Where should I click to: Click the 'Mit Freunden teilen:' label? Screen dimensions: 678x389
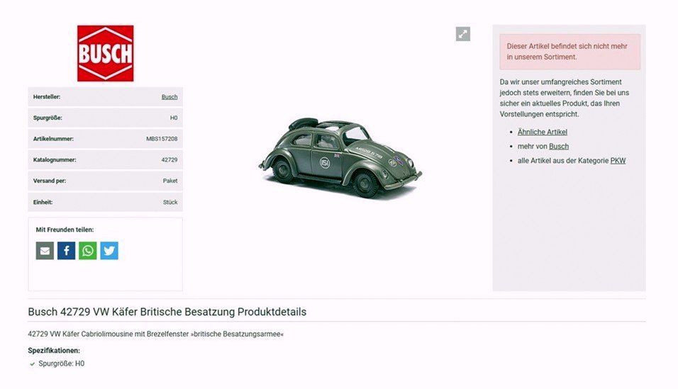click(x=65, y=230)
